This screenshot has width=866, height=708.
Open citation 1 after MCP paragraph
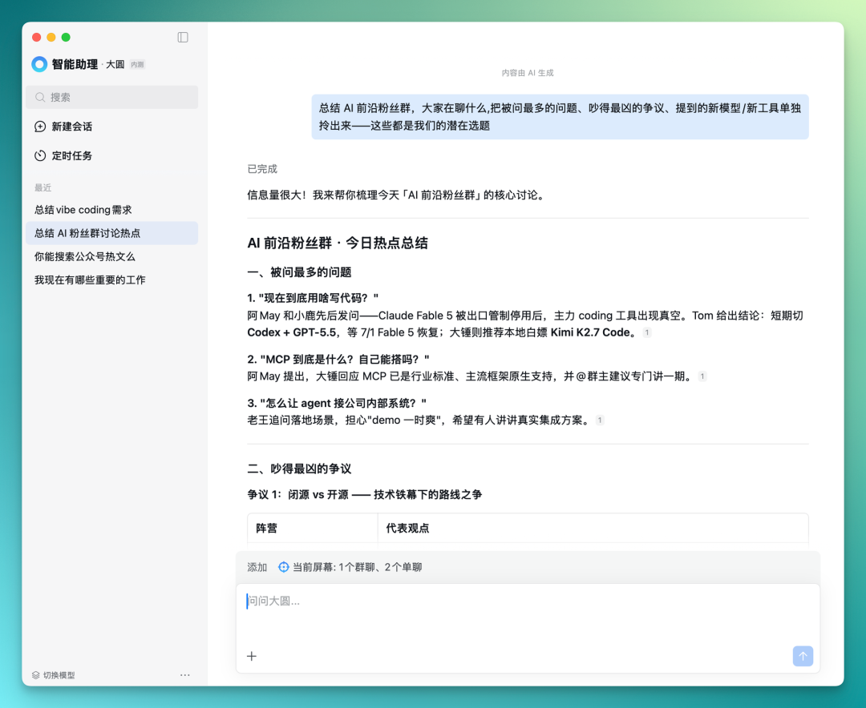(702, 376)
